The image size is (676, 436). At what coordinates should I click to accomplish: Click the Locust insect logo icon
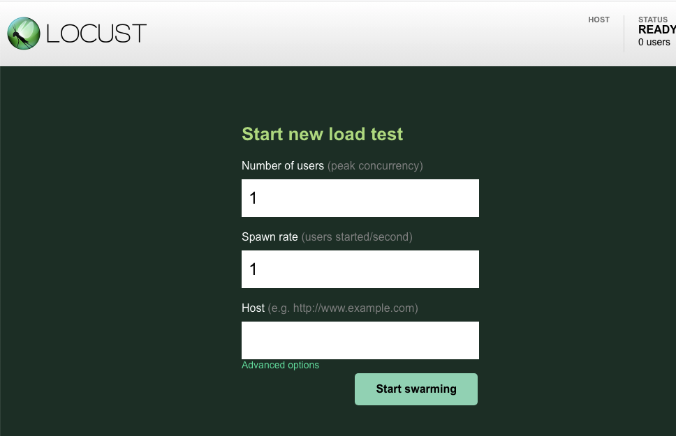coord(24,33)
